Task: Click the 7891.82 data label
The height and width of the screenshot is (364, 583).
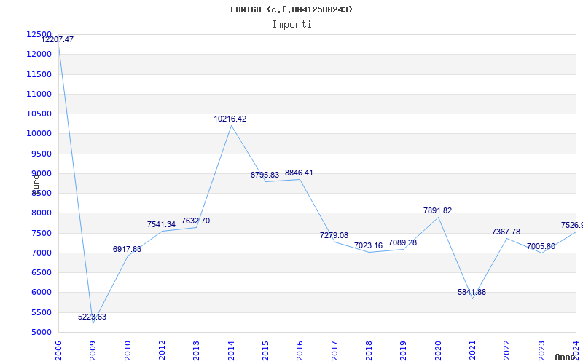Action: pos(438,210)
